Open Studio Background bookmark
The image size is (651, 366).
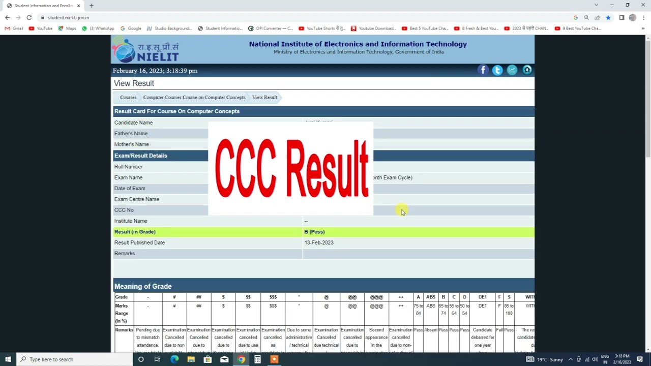coord(169,28)
